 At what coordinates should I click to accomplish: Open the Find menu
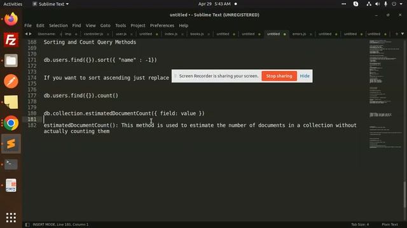point(76,25)
